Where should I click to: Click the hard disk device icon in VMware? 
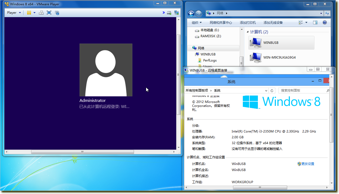pyautogui.click(x=169, y=13)
